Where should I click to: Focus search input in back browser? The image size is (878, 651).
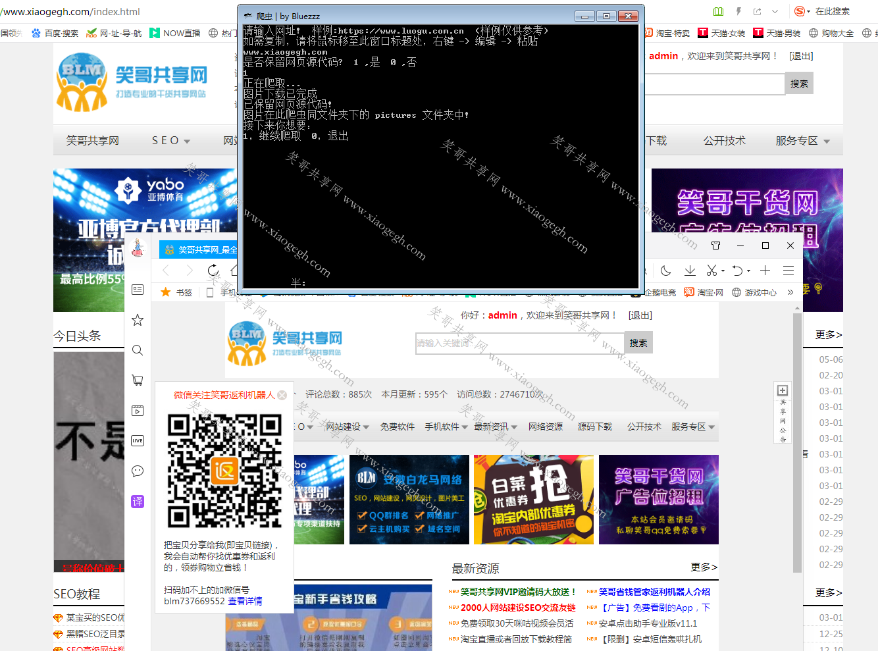tap(713, 84)
